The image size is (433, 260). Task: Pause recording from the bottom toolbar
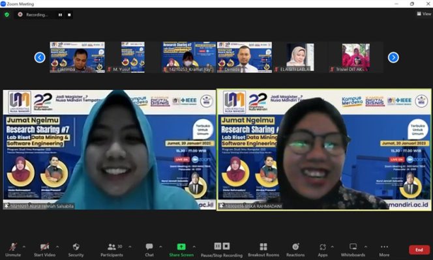[218, 246]
